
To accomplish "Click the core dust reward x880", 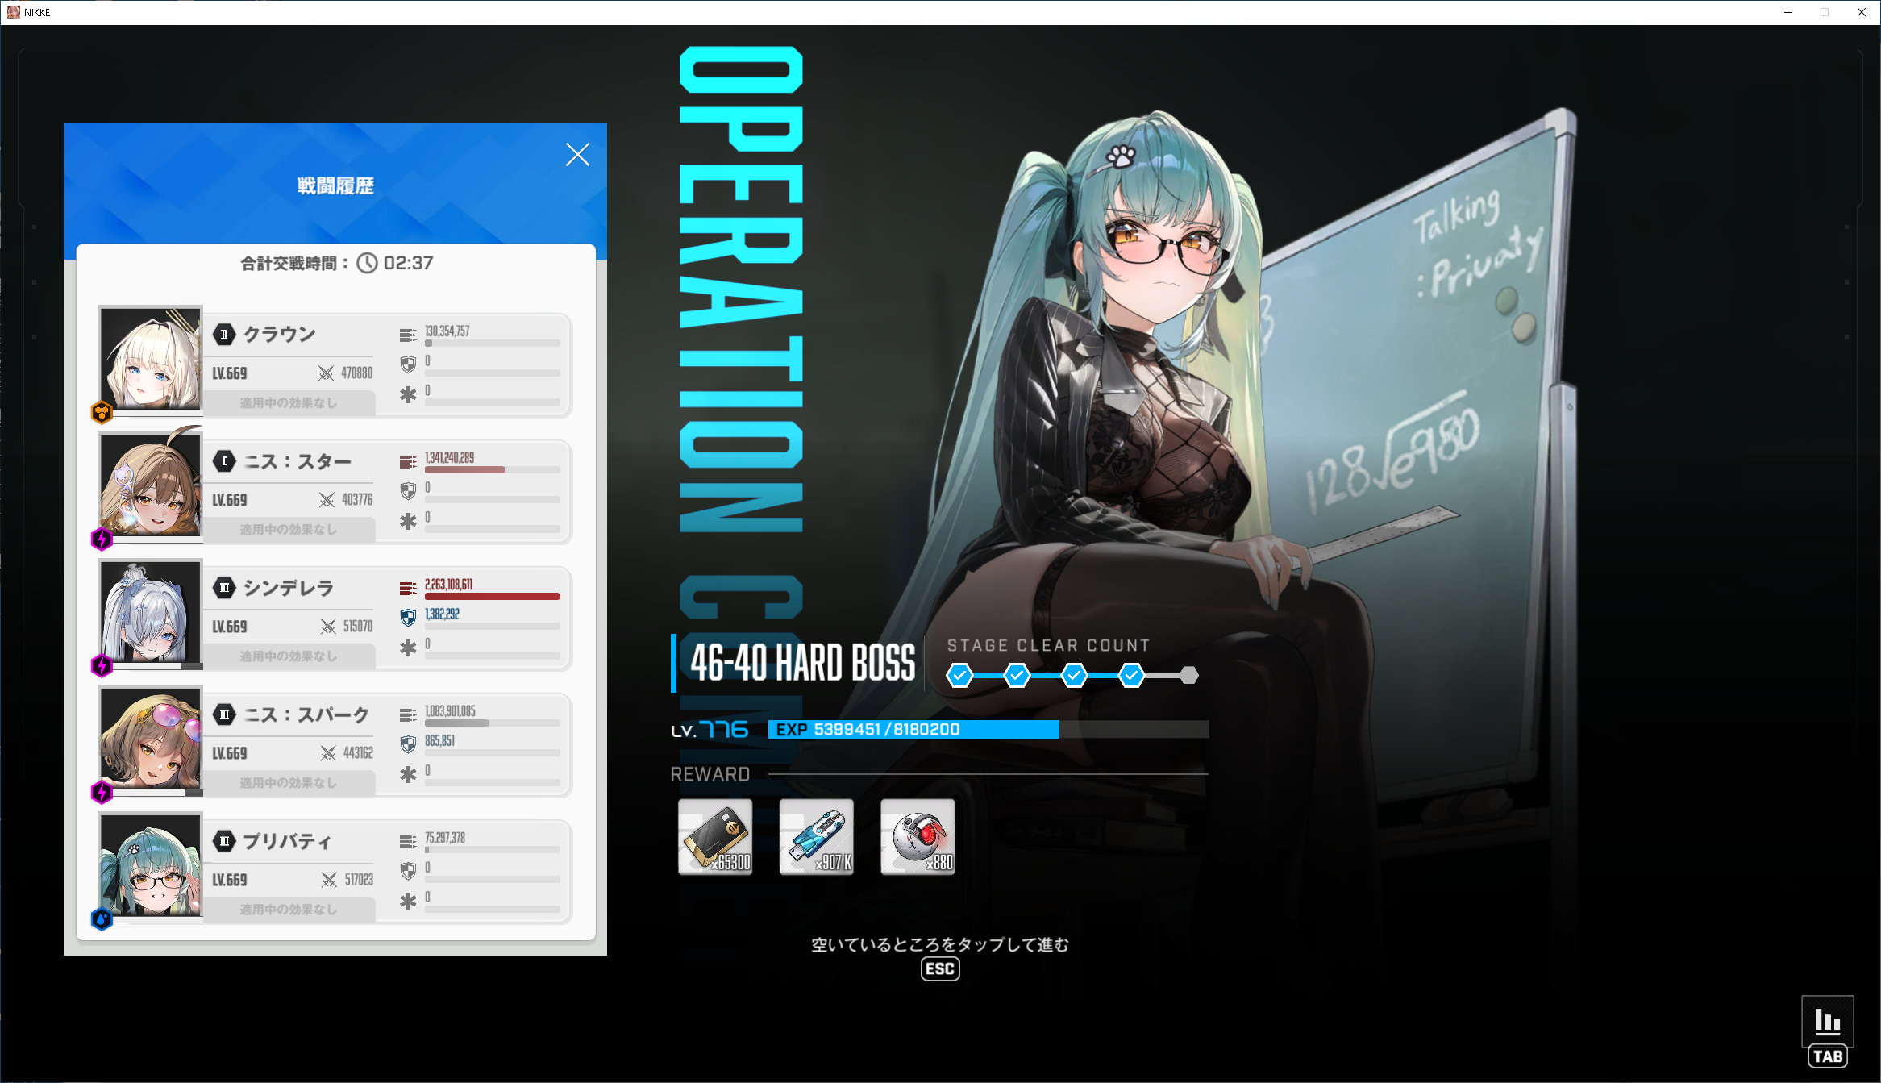I will pyautogui.click(x=918, y=836).
